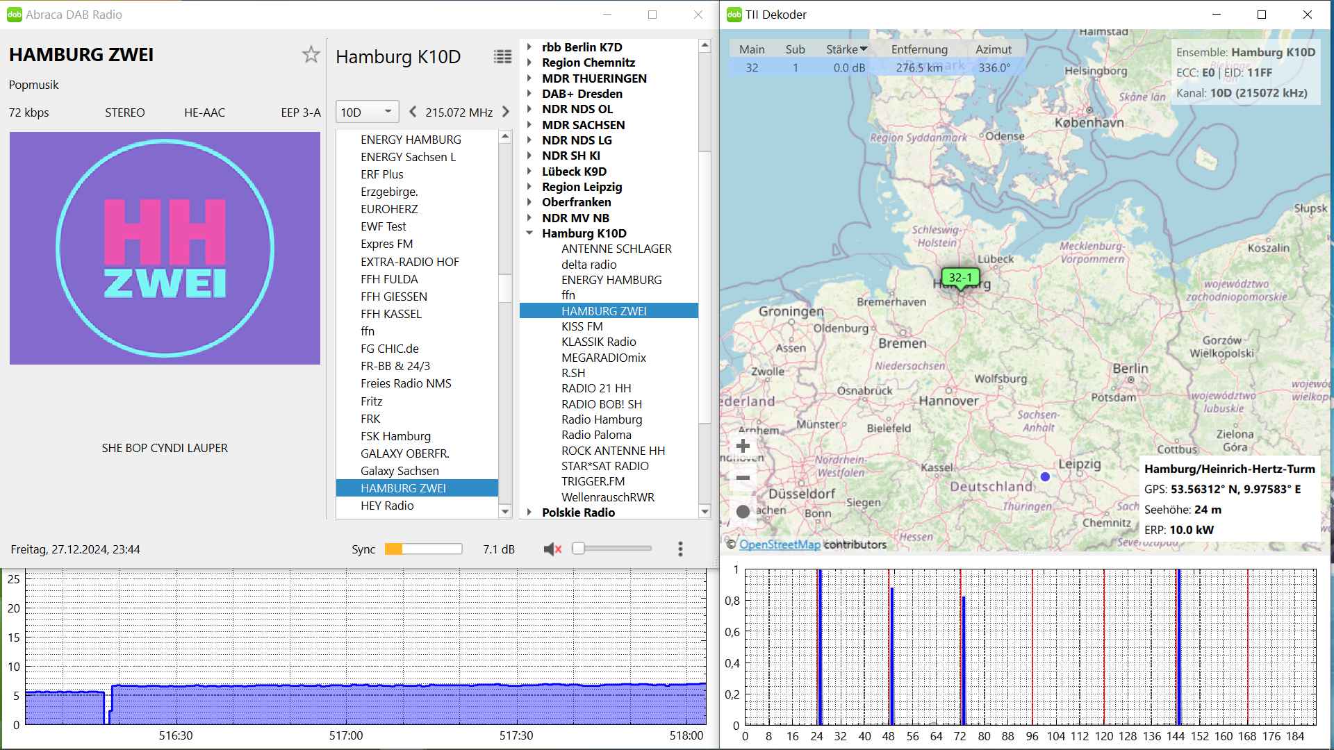Click the ensemble list view icon
Image resolution: width=1334 pixels, height=750 pixels.
click(502, 57)
